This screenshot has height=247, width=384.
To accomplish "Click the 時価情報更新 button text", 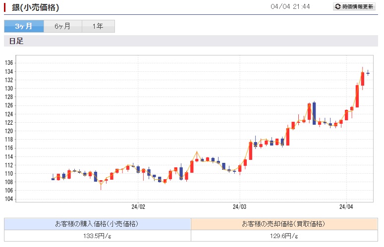I will point(358,6).
